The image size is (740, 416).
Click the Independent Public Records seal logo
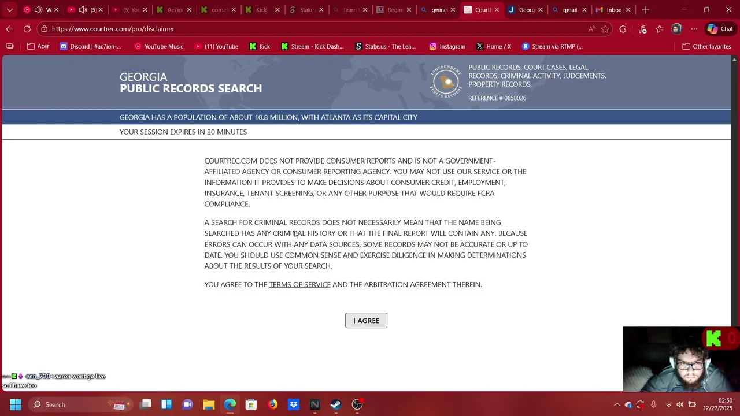pos(446,81)
